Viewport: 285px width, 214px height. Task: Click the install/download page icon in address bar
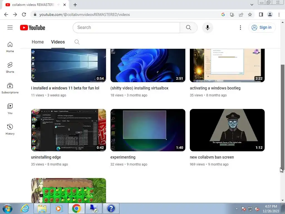pos(232,14)
